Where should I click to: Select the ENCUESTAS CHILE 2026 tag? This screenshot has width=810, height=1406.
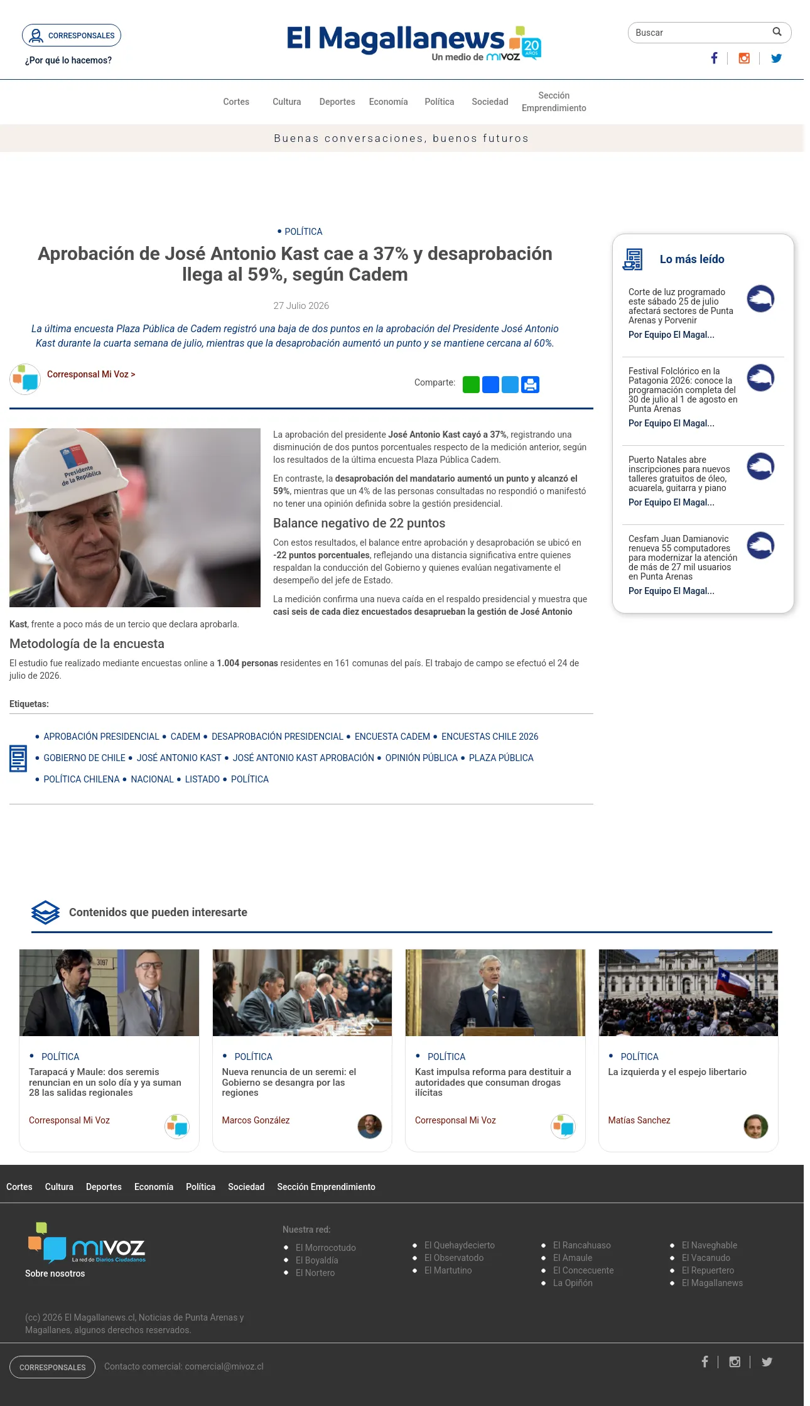tap(490, 737)
